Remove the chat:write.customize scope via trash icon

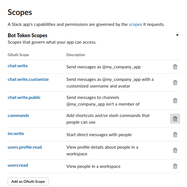tap(175, 83)
